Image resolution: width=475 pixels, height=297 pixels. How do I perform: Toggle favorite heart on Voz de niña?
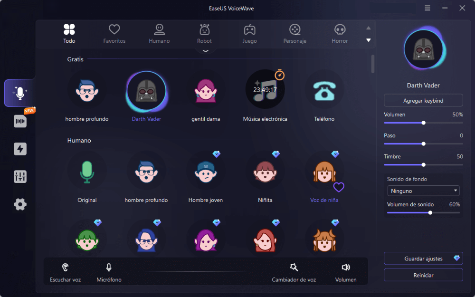click(339, 187)
